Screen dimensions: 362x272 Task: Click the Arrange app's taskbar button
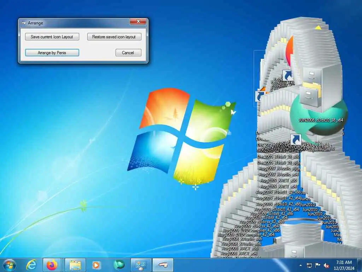[x=163, y=265]
